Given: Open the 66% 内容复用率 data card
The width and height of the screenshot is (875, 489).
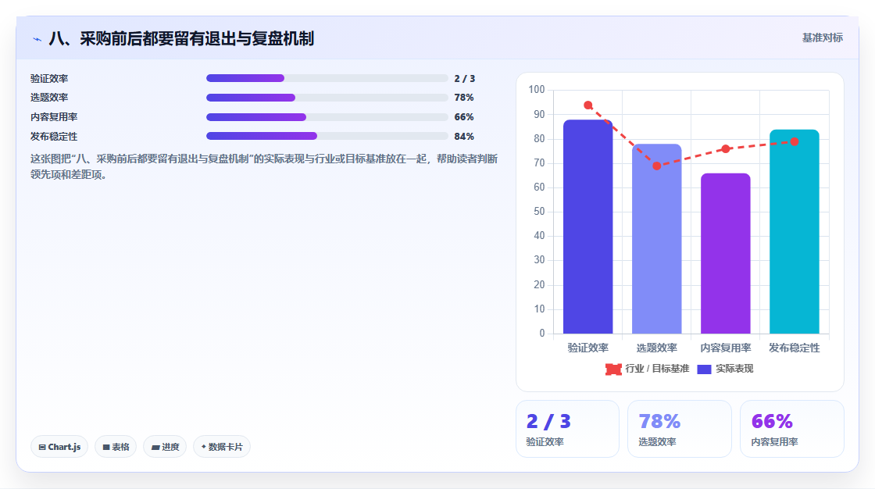Looking at the screenshot, I should [792, 429].
